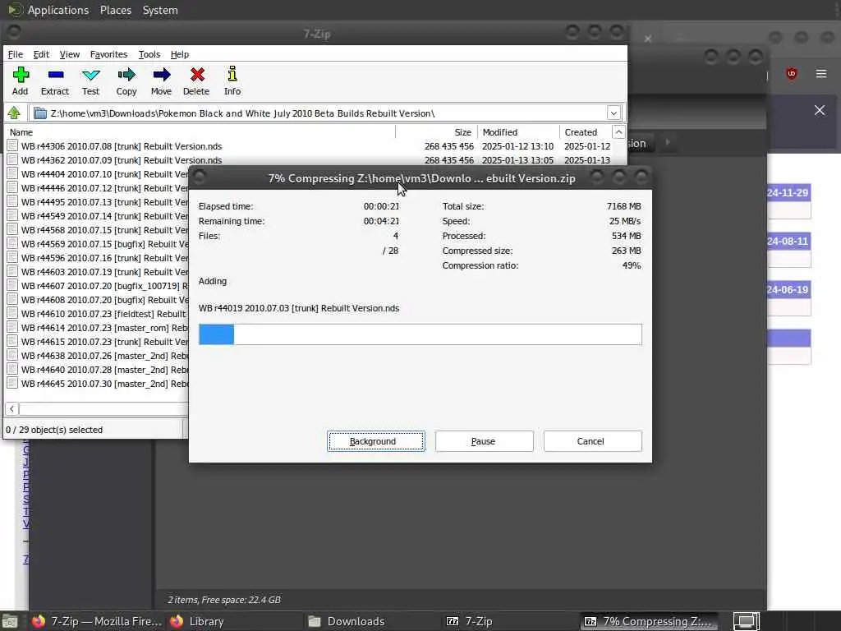Click the Background button in the compress dialog
The height and width of the screenshot is (631, 841).
pyautogui.click(x=376, y=441)
